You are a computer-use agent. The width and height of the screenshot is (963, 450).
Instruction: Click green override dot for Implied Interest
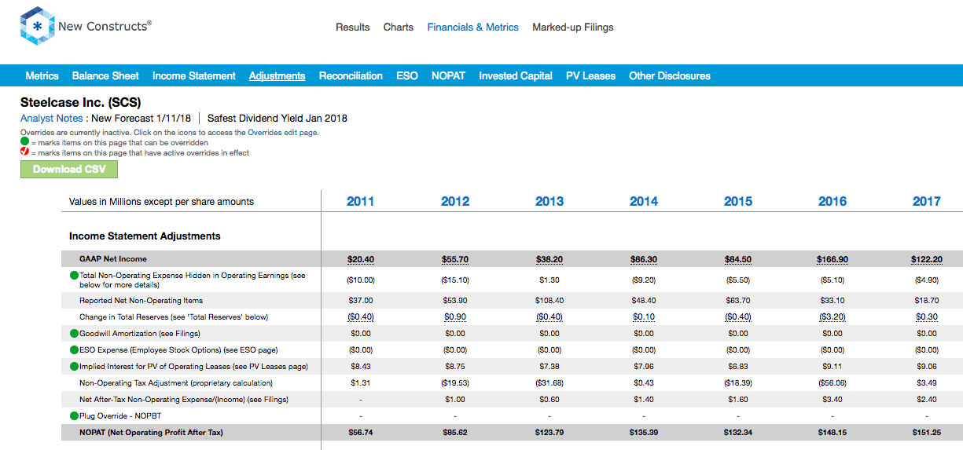coord(75,366)
